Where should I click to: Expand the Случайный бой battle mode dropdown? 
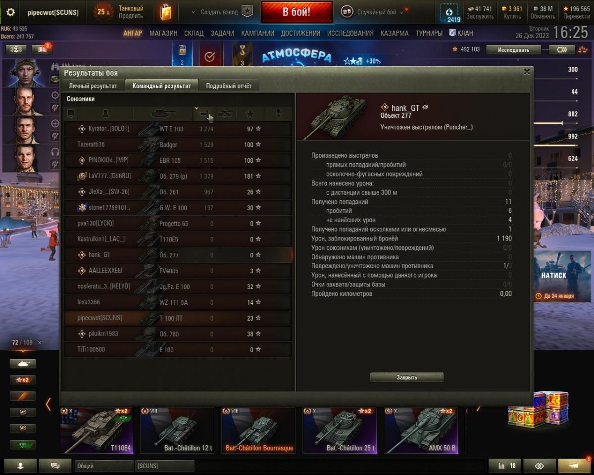pyautogui.click(x=401, y=12)
